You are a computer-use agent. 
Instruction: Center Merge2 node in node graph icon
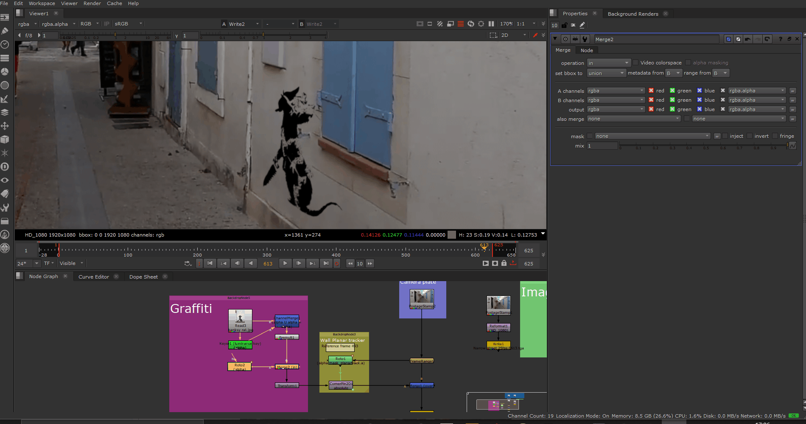point(565,39)
